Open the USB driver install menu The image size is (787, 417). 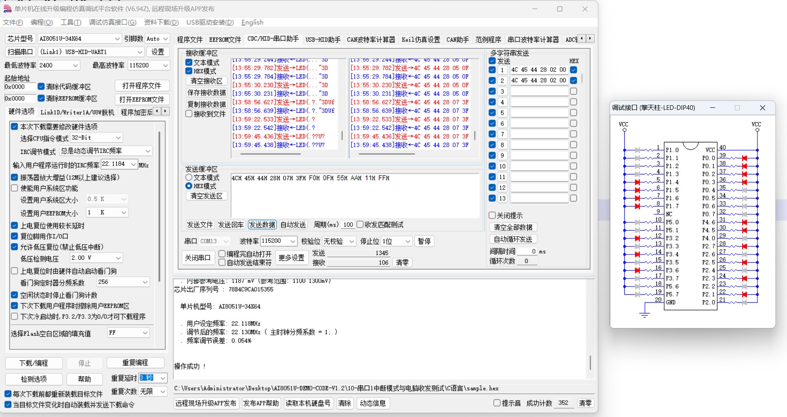tap(210, 22)
